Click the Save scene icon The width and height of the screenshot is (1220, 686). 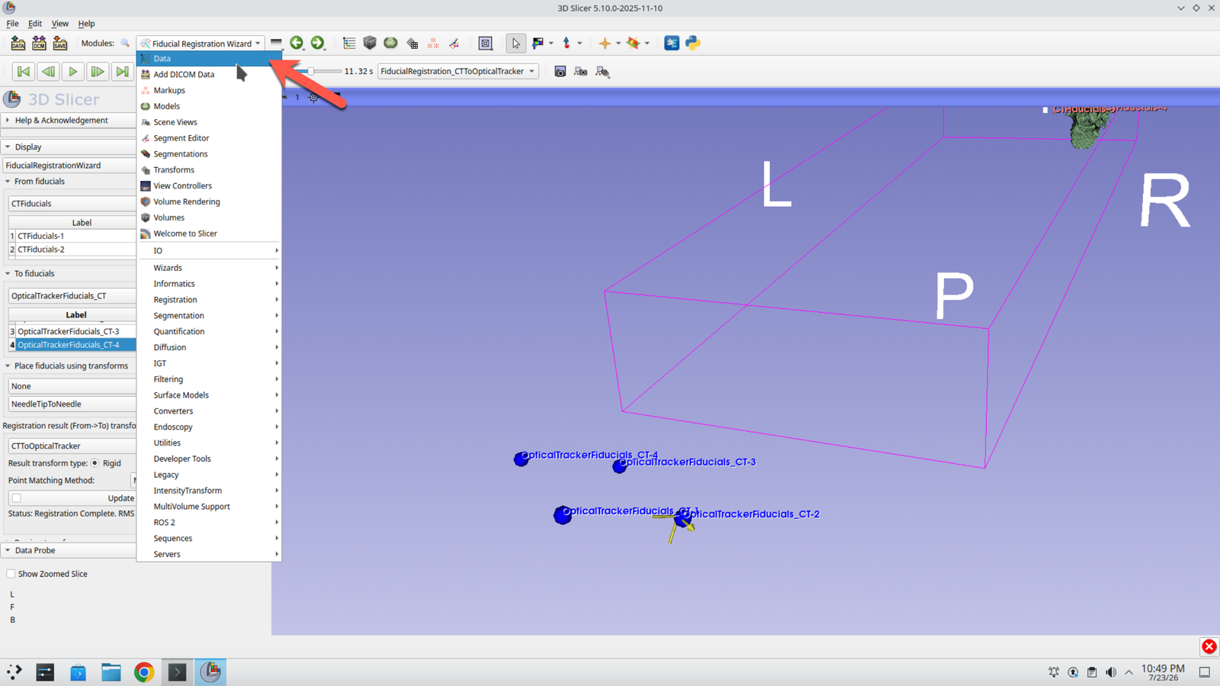(59, 43)
